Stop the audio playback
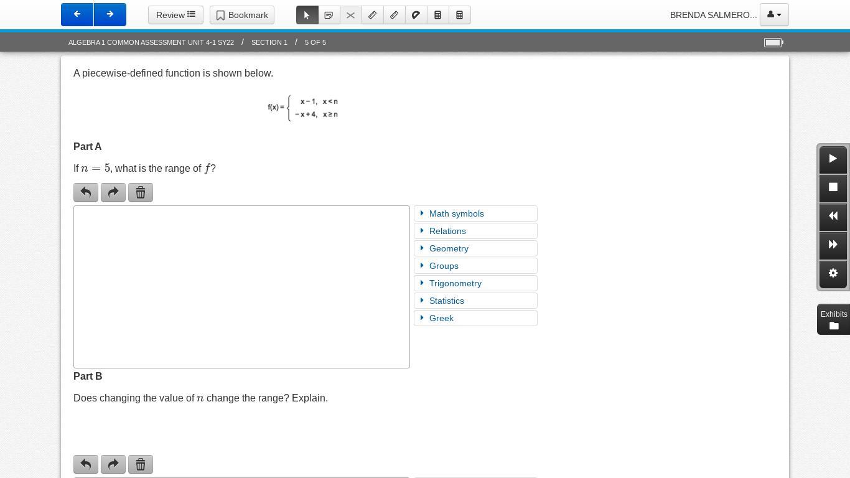The height and width of the screenshot is (478, 850). (833, 188)
